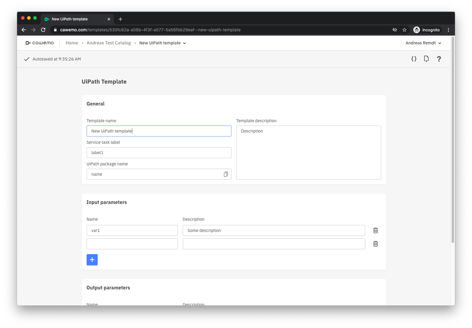Open the XML view with the curly braces icon
This screenshot has width=472, height=328.
click(x=414, y=59)
